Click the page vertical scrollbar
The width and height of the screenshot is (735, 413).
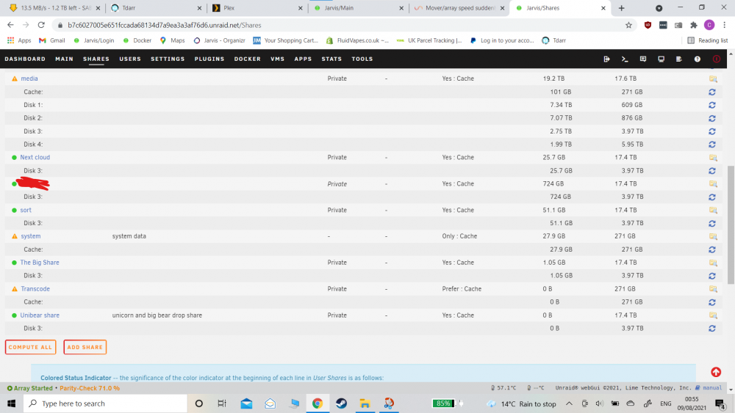click(x=731, y=224)
